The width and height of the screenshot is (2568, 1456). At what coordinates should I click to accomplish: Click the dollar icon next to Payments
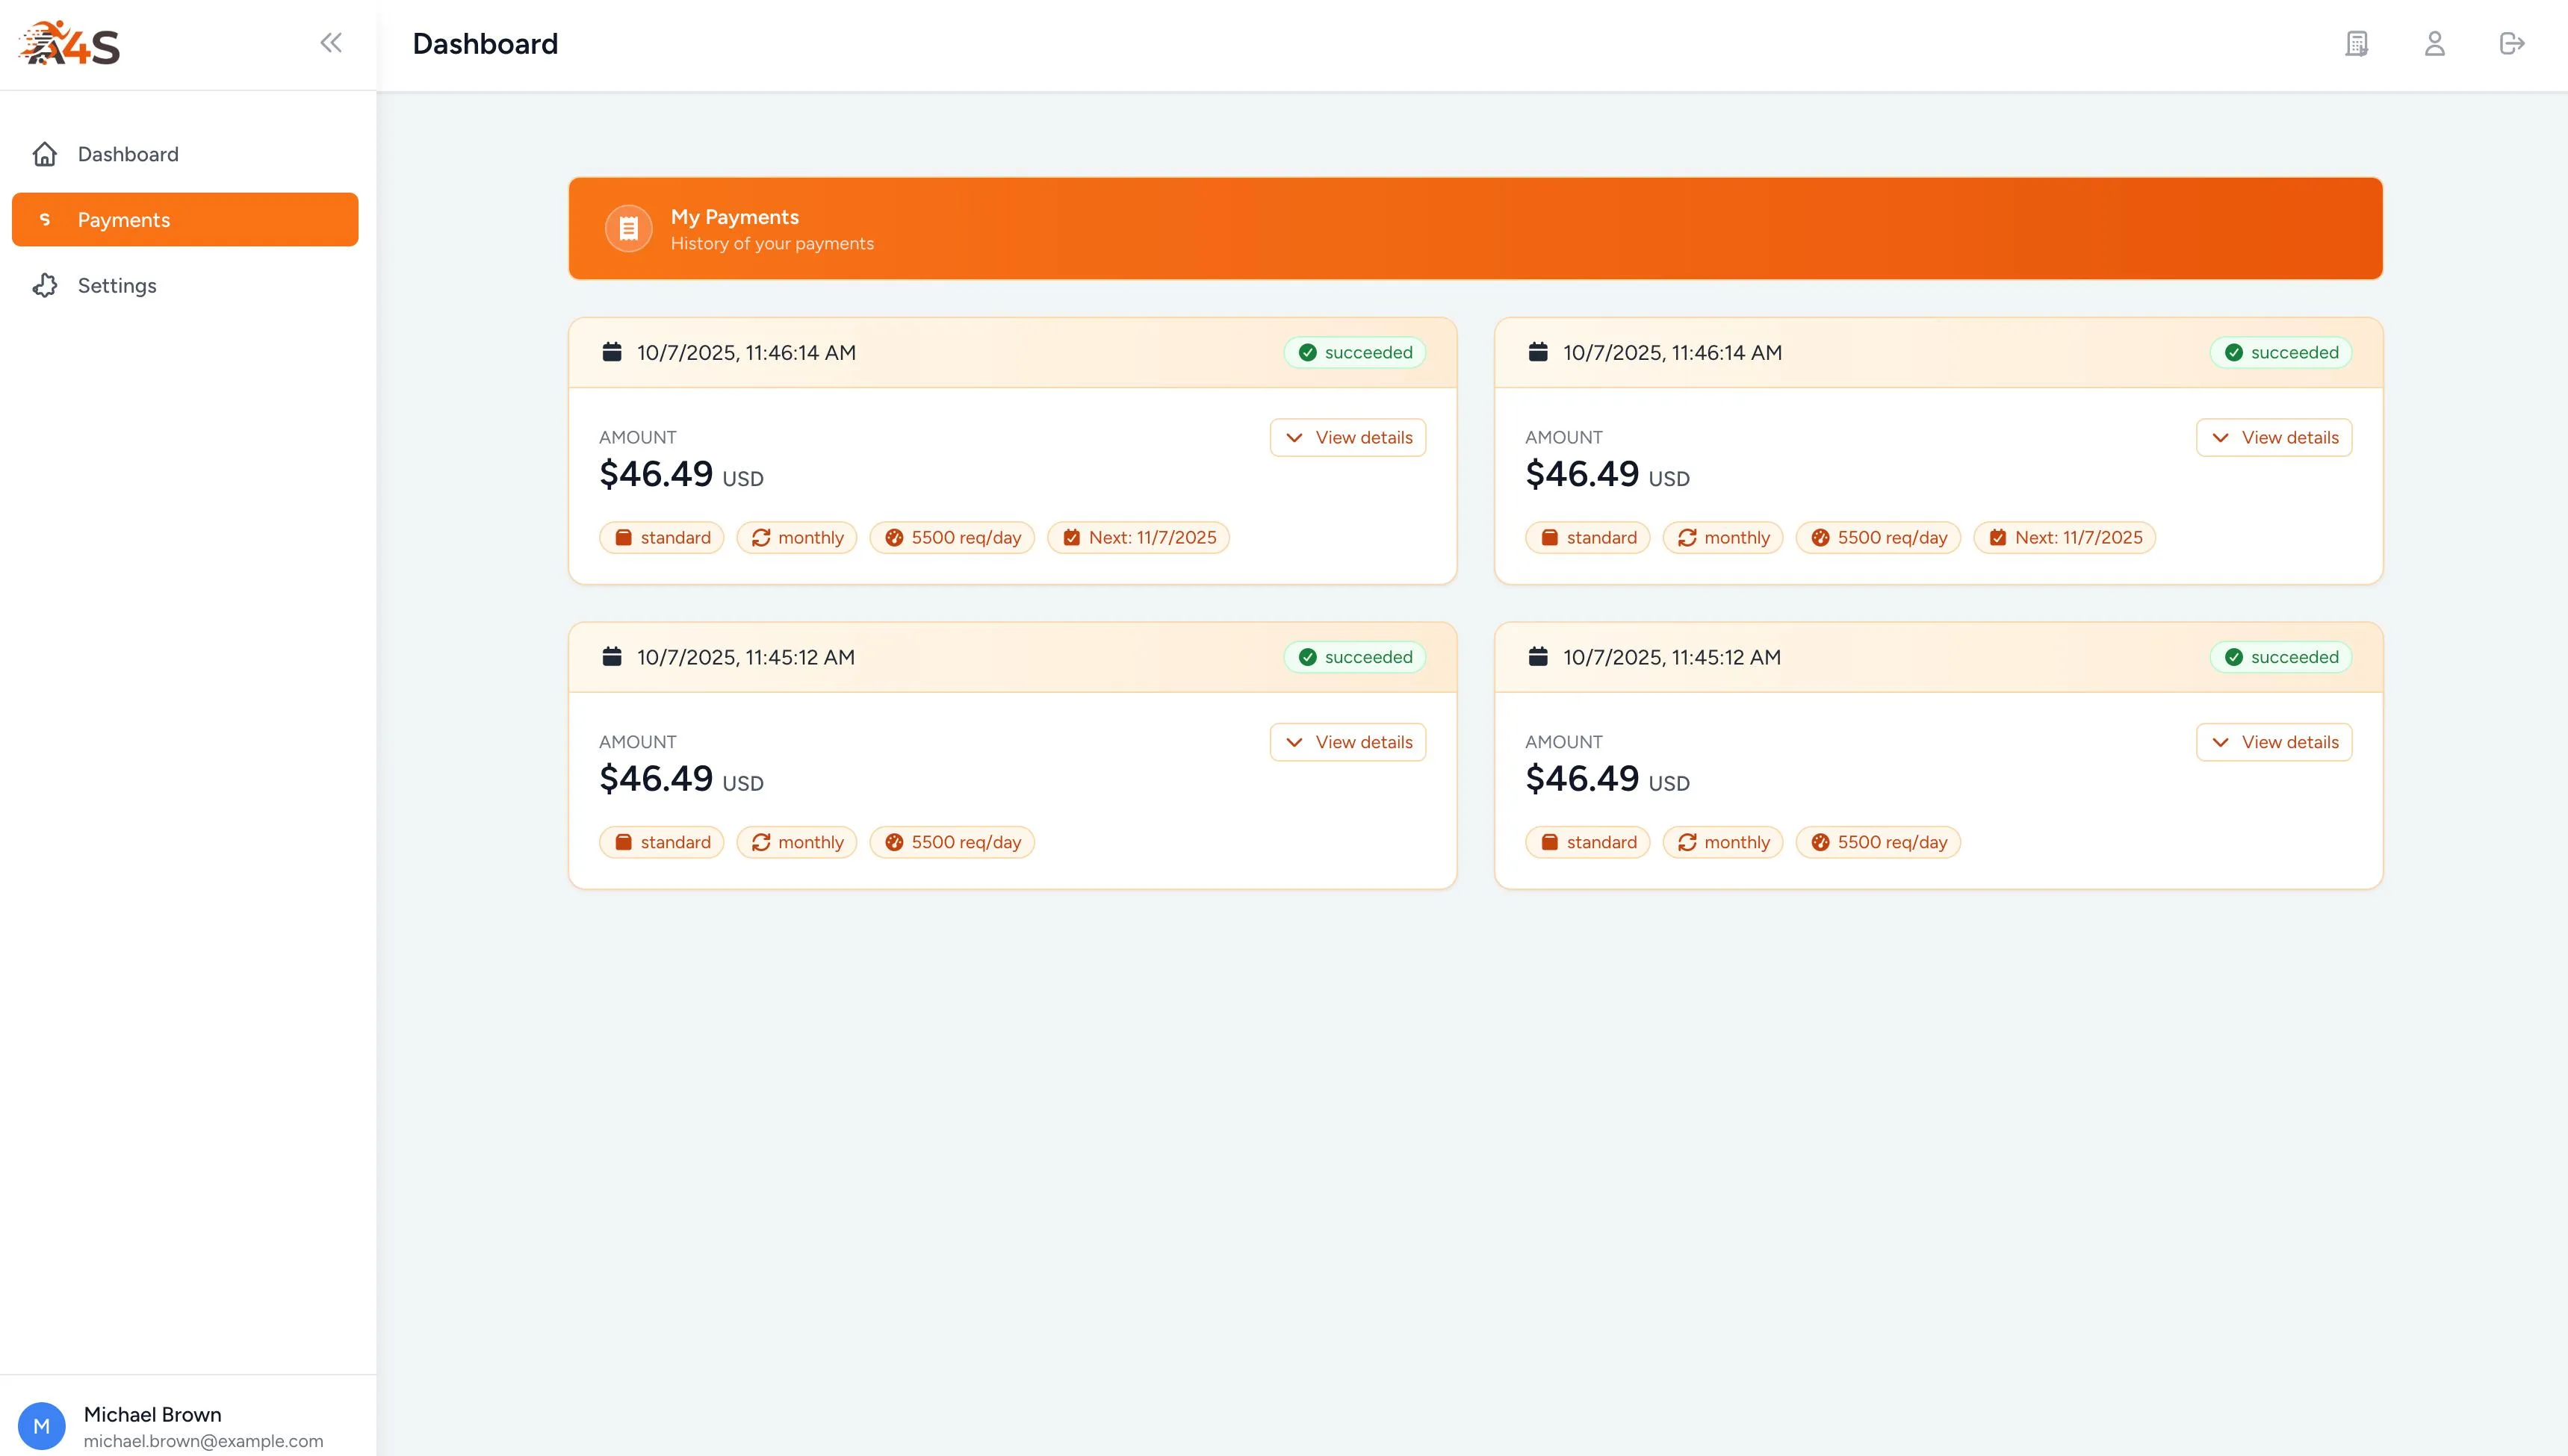pyautogui.click(x=46, y=219)
